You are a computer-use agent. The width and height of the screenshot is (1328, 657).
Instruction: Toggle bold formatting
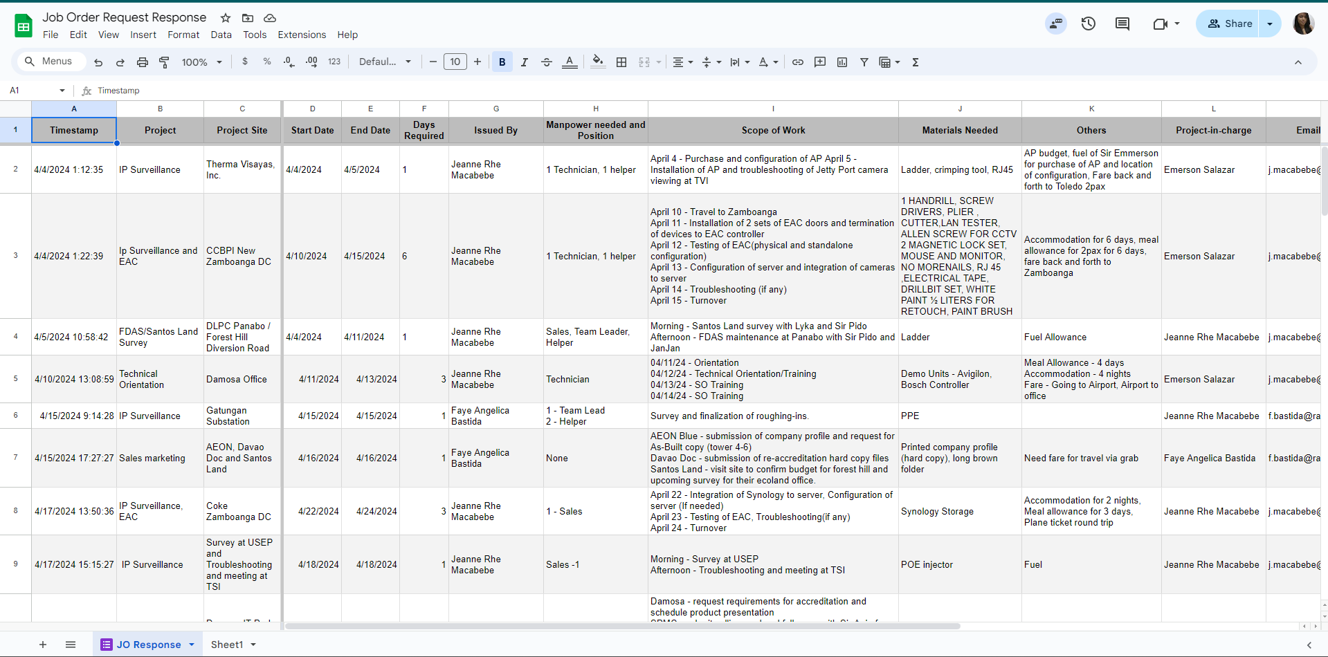tap(502, 62)
